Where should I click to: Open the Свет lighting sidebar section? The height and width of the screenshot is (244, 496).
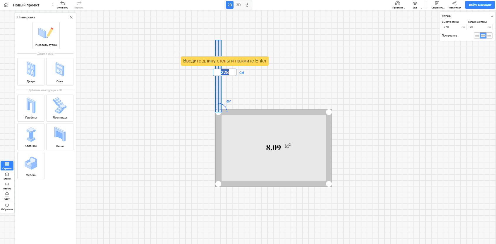tap(7, 196)
